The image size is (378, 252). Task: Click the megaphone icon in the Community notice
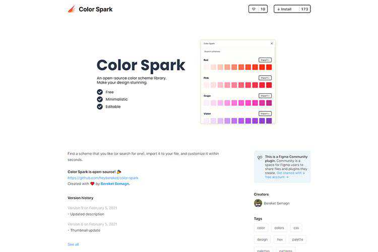point(260,157)
